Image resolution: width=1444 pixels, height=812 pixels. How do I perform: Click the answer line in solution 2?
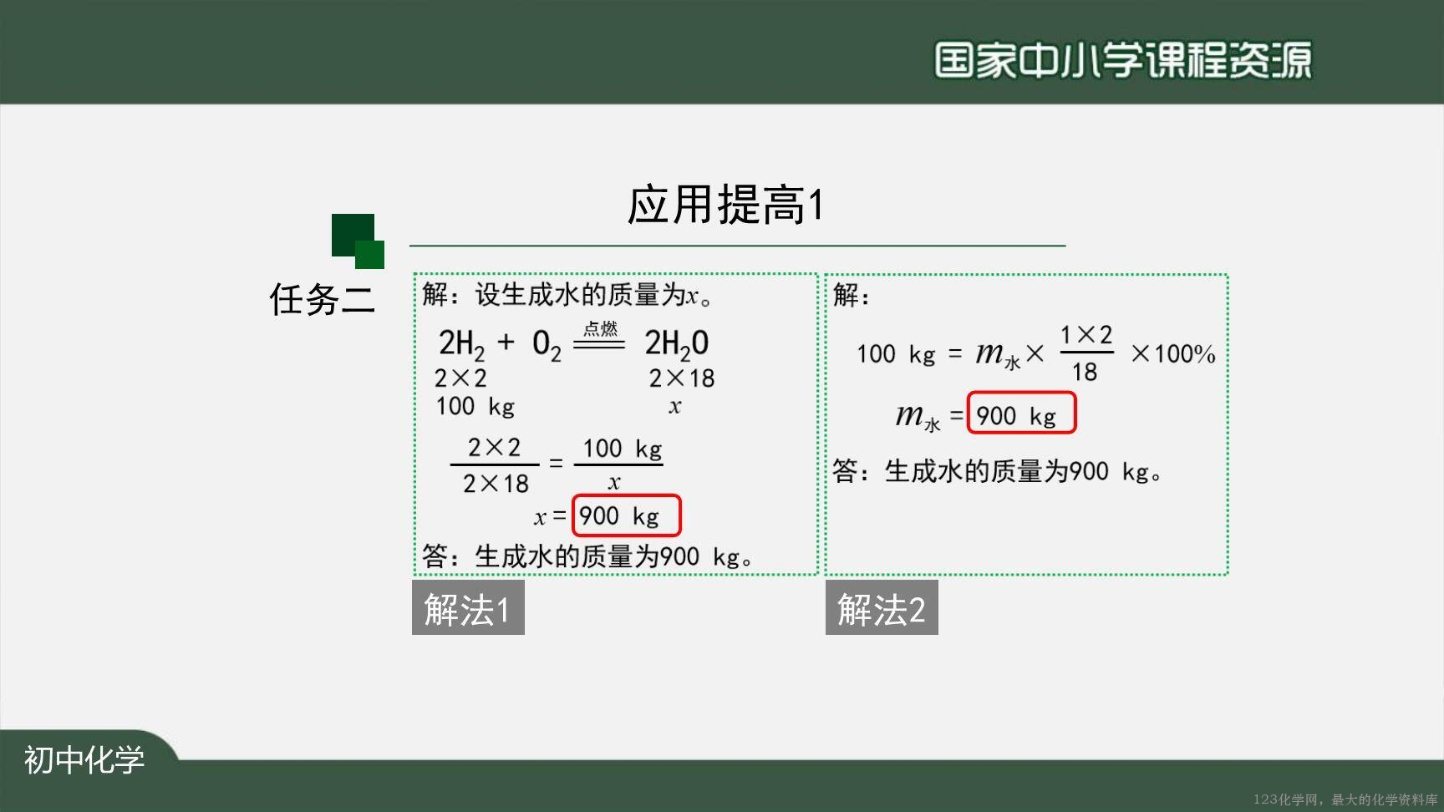tap(998, 471)
